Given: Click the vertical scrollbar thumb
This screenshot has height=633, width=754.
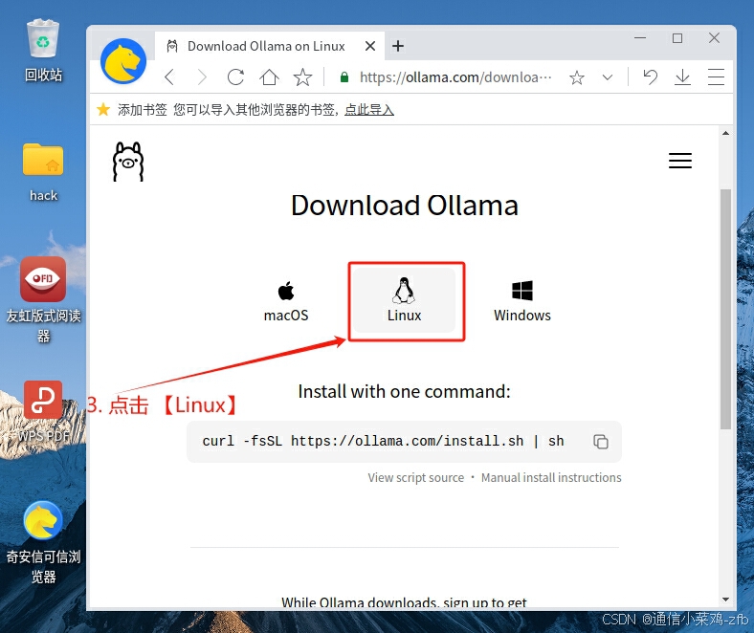Looking at the screenshot, I should coord(725,309).
